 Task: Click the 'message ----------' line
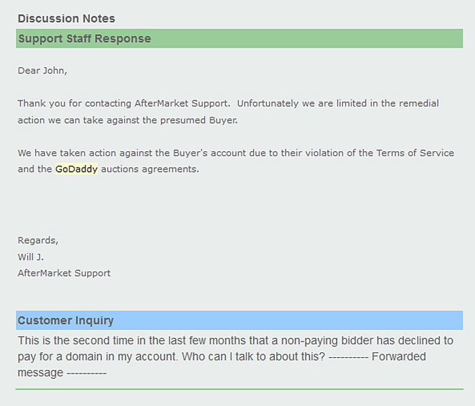click(x=62, y=373)
